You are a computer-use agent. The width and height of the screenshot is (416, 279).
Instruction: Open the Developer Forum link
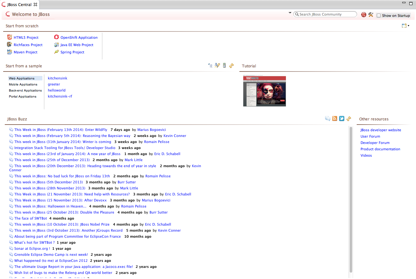click(x=375, y=143)
